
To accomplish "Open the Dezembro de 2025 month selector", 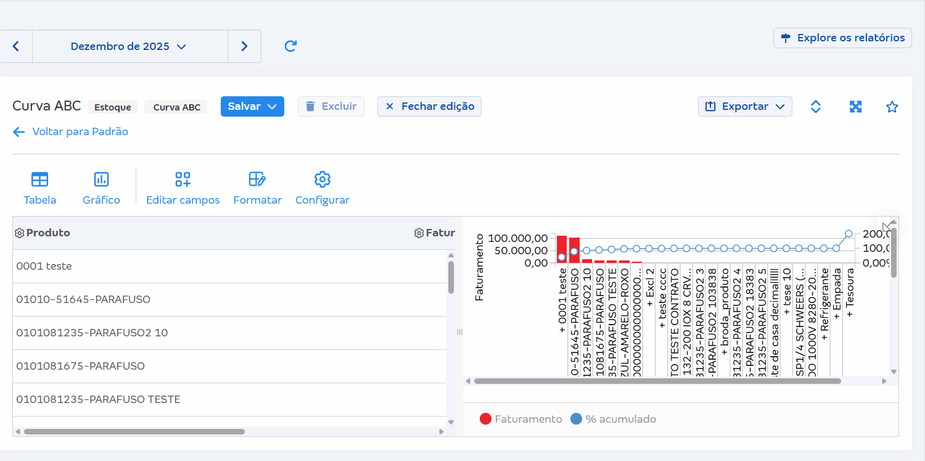I will (x=129, y=46).
